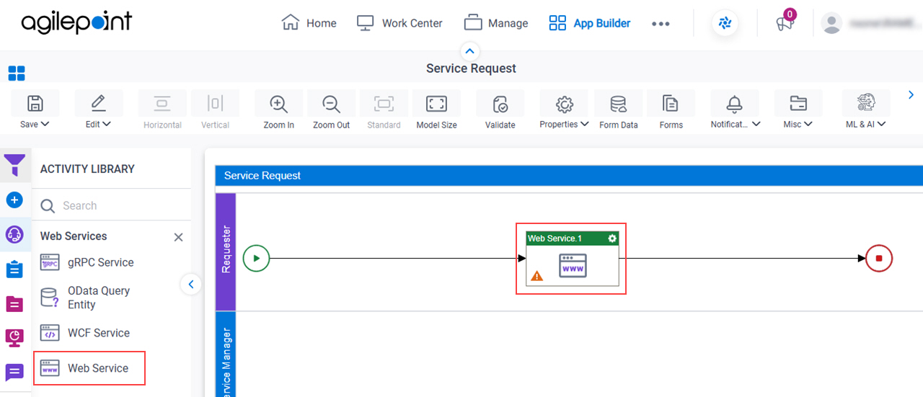The height and width of the screenshot is (397, 923).
Task: Select the headset sidebar category icon
Action: point(14,234)
